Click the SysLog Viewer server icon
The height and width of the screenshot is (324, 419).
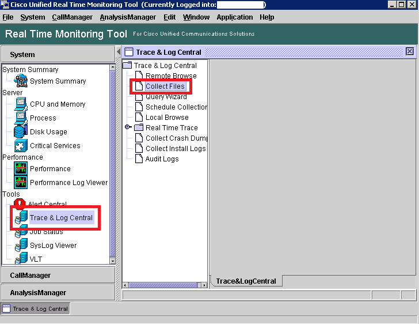[21, 245]
